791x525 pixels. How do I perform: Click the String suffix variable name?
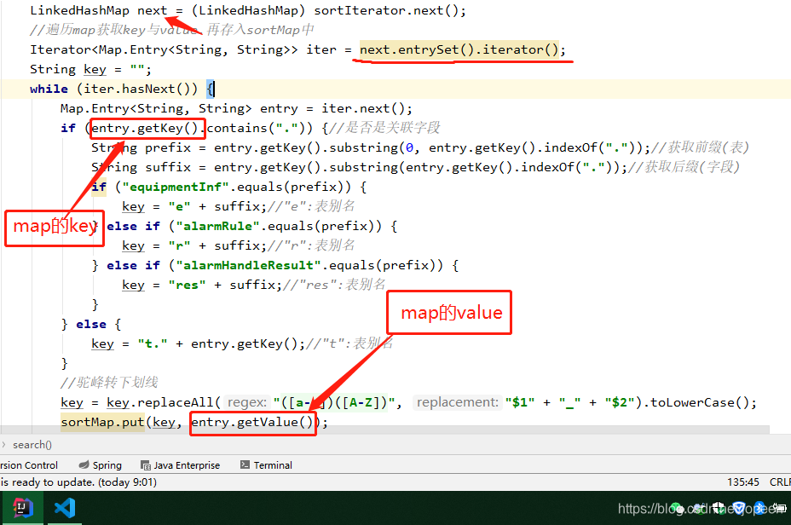tap(168, 167)
